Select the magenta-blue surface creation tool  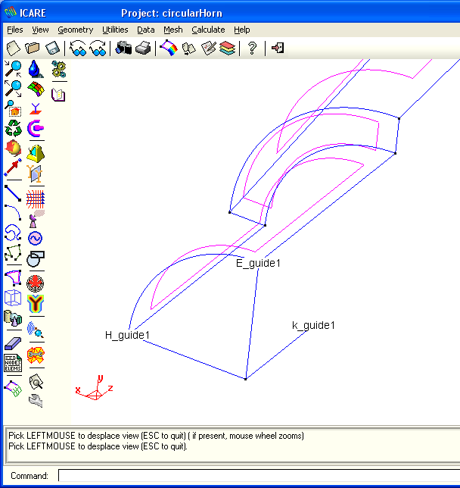(x=13, y=278)
